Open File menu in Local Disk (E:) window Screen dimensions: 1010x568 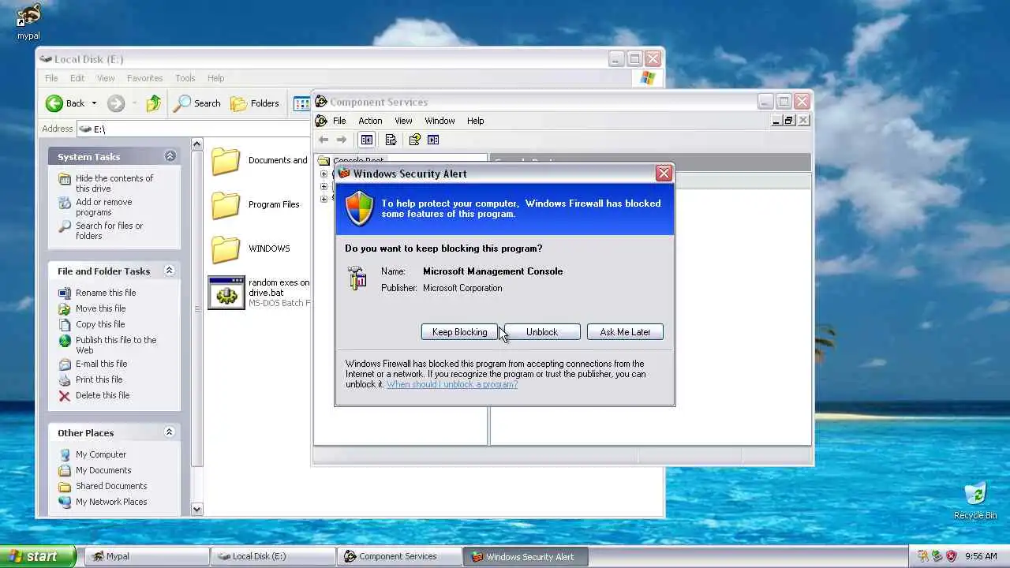[x=51, y=78]
